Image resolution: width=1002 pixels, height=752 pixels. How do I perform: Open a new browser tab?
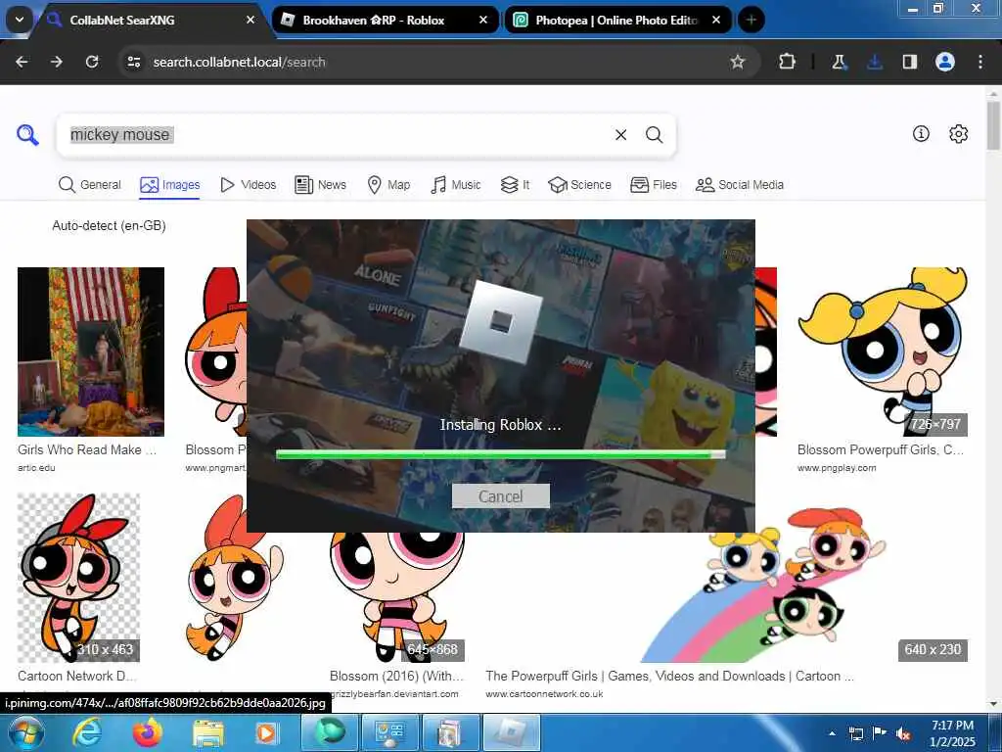tap(751, 20)
